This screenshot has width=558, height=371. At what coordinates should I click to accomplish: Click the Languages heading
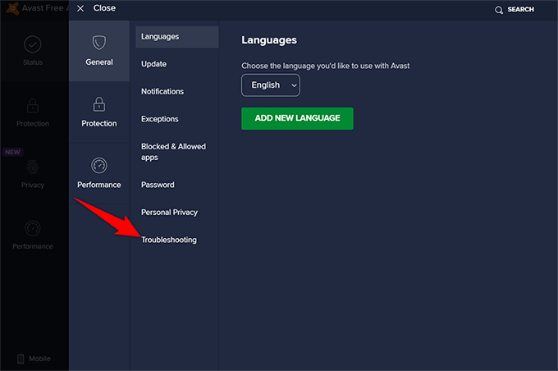(x=269, y=40)
